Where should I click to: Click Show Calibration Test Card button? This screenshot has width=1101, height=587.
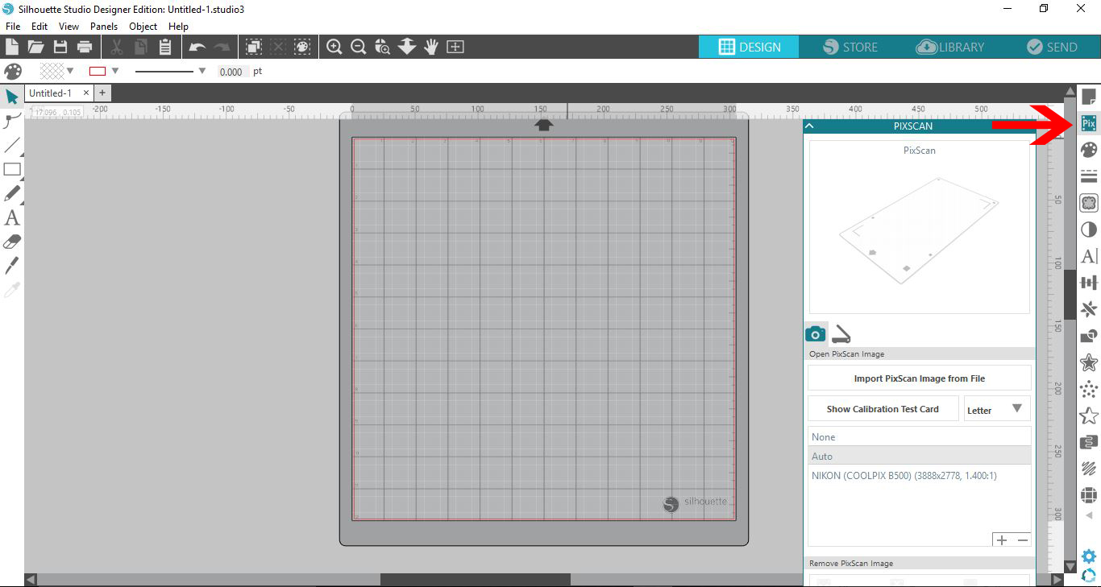[883, 409]
